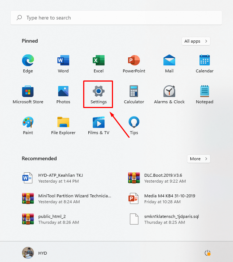Open Microsoft Store
The image size is (233, 262).
coord(28,91)
